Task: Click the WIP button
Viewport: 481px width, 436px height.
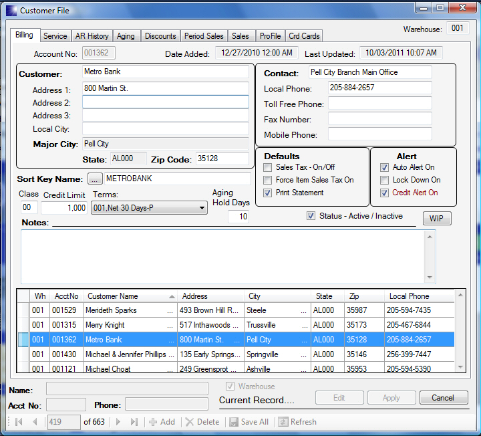Action: click(x=437, y=218)
